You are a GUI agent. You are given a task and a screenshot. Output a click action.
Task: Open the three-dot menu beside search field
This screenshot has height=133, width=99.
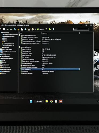[x=91, y=29]
